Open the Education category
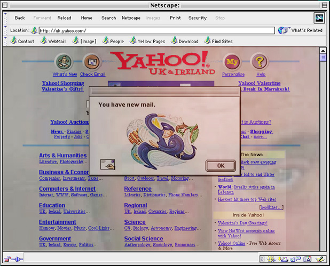This screenshot has height=266, width=330. click(52, 205)
